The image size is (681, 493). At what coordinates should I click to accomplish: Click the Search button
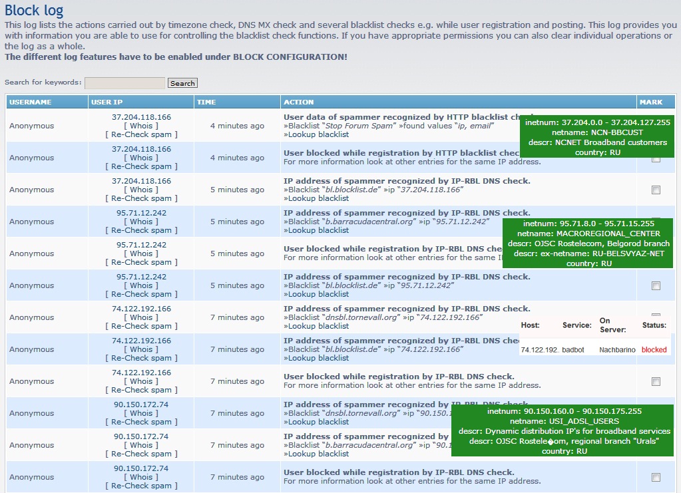(x=182, y=83)
